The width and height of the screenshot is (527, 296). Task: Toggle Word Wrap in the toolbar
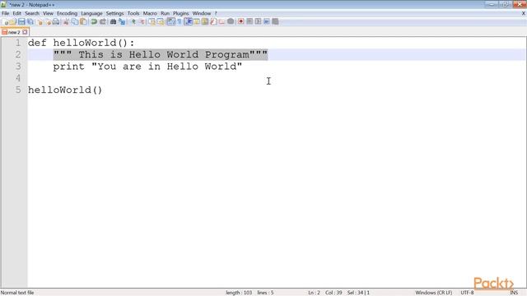pyautogui.click(x=170, y=22)
